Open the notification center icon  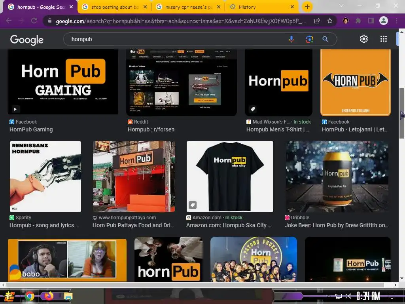pos(392,296)
